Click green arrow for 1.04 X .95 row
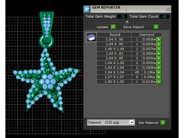 pos(159,58)
